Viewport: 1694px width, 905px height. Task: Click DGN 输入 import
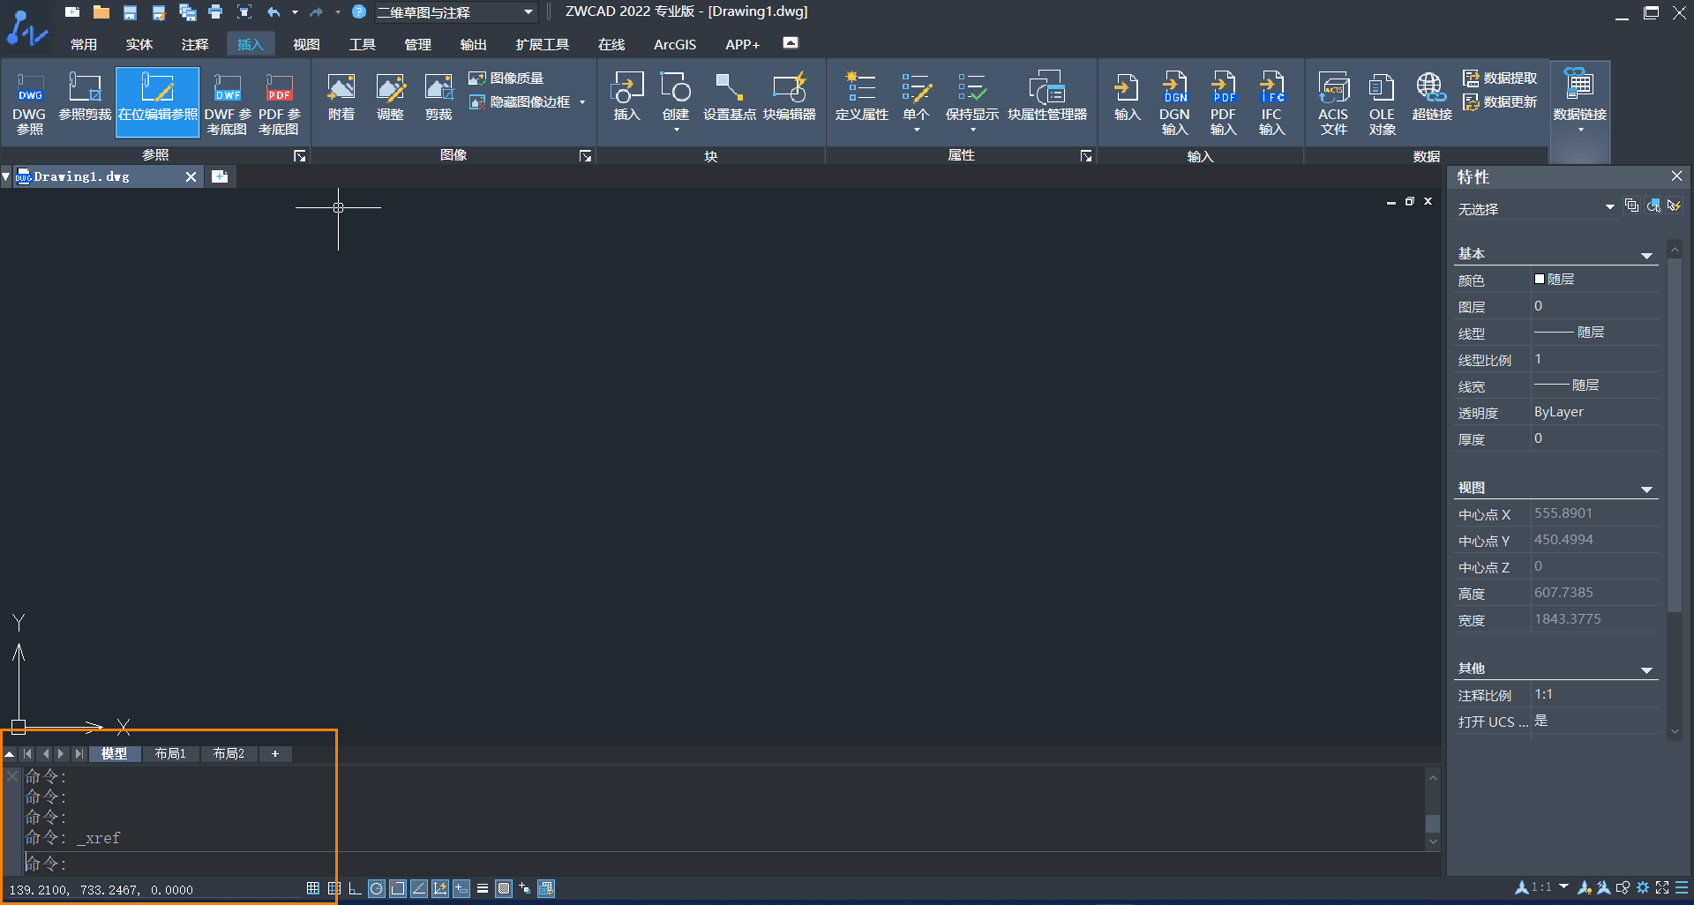coord(1174,103)
